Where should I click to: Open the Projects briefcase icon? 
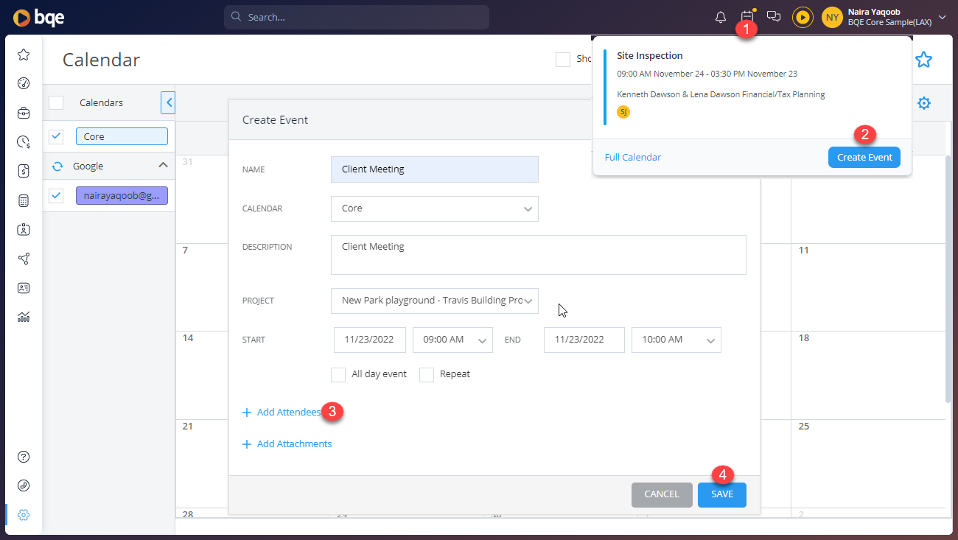pyautogui.click(x=23, y=113)
